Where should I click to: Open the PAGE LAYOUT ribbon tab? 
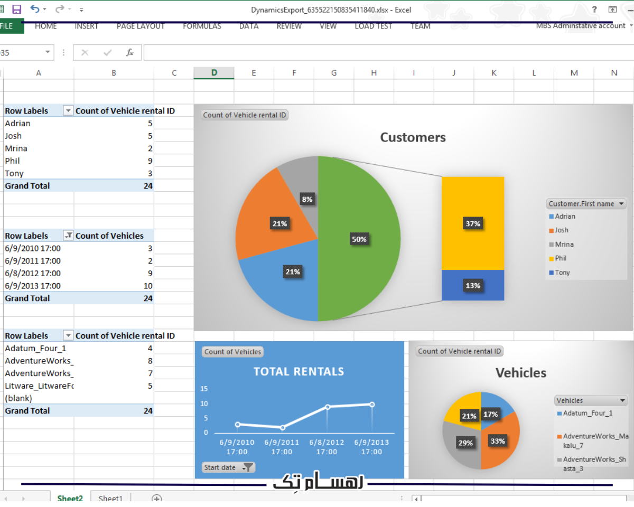[x=141, y=26]
